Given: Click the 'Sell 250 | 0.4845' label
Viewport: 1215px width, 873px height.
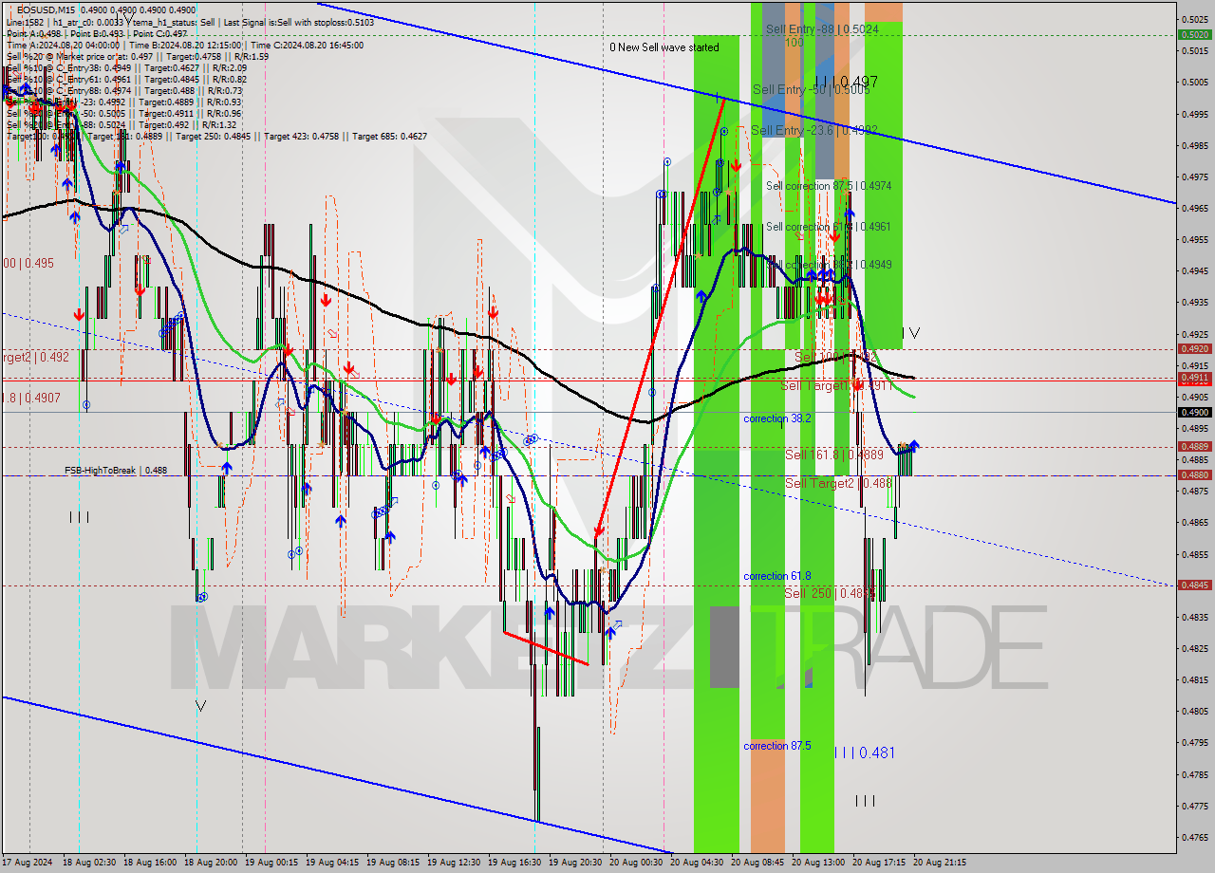Looking at the screenshot, I should point(830,593).
